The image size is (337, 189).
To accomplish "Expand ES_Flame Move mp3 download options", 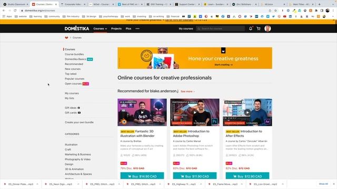I will (242, 184).
